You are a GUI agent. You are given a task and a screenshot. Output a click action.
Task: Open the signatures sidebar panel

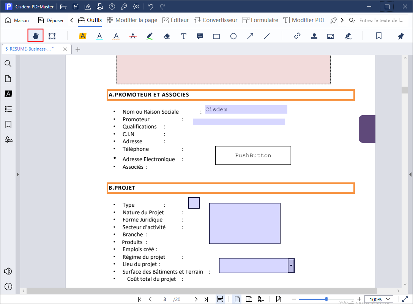[x=8, y=139]
